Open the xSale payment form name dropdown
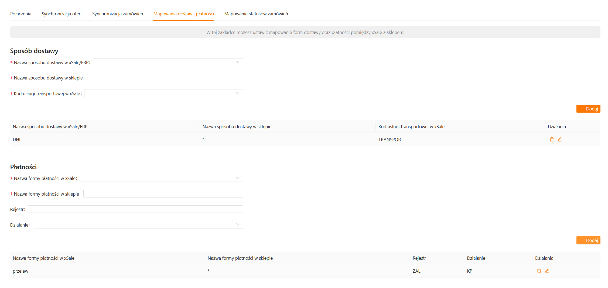The width and height of the screenshot is (608, 288). 161,178
